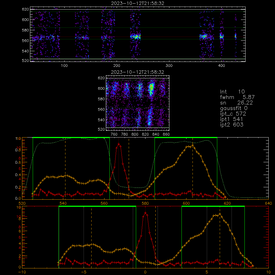Click the red peak apex in upper profile plot
275x275 pixels.
pos(119,144)
